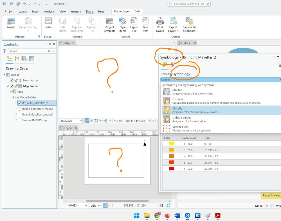Click the Model view pointer select mode icon

click(266, 206)
